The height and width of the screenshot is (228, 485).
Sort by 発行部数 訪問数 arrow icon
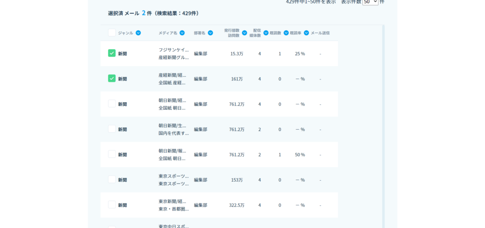click(x=244, y=33)
